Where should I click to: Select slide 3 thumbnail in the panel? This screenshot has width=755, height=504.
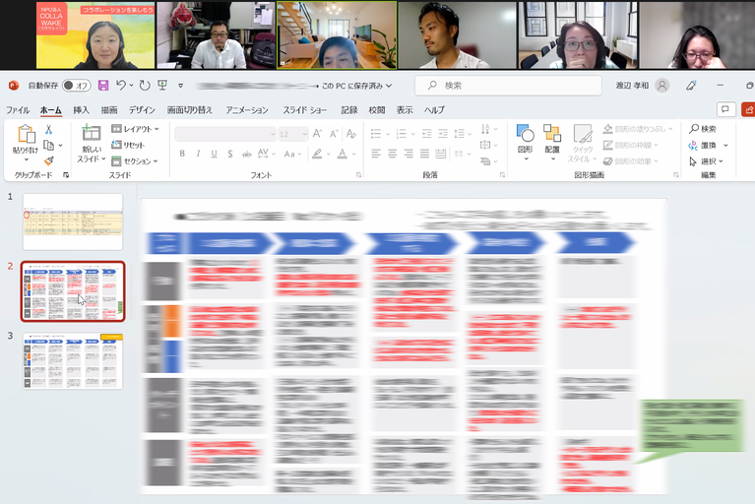[x=73, y=360]
